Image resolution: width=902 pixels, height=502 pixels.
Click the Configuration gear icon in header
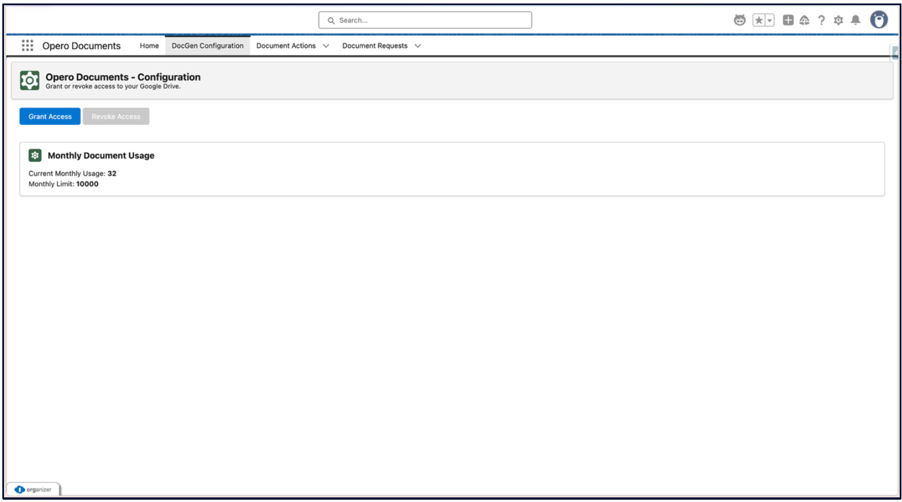click(29, 80)
